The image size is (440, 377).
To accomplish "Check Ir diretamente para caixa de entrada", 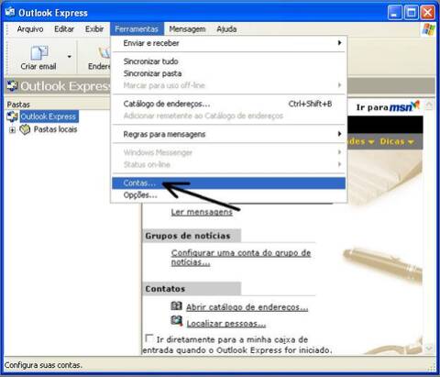I will (148, 338).
